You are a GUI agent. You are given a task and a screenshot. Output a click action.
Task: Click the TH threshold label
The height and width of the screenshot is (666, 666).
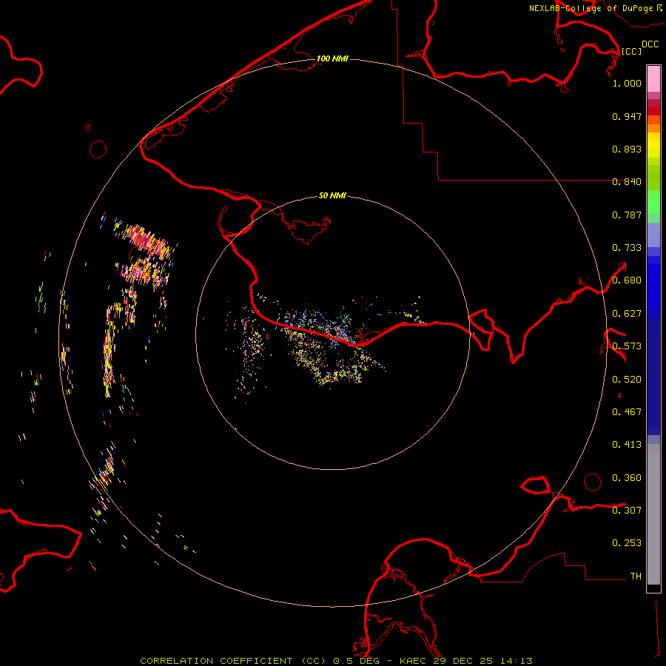pyautogui.click(x=636, y=576)
